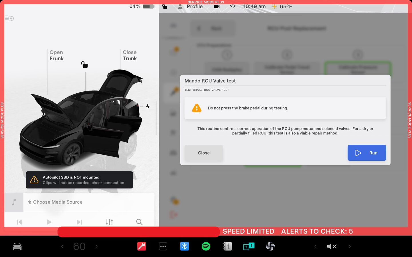Open the all apps three-dots menu
The image size is (412, 257).
click(x=163, y=246)
